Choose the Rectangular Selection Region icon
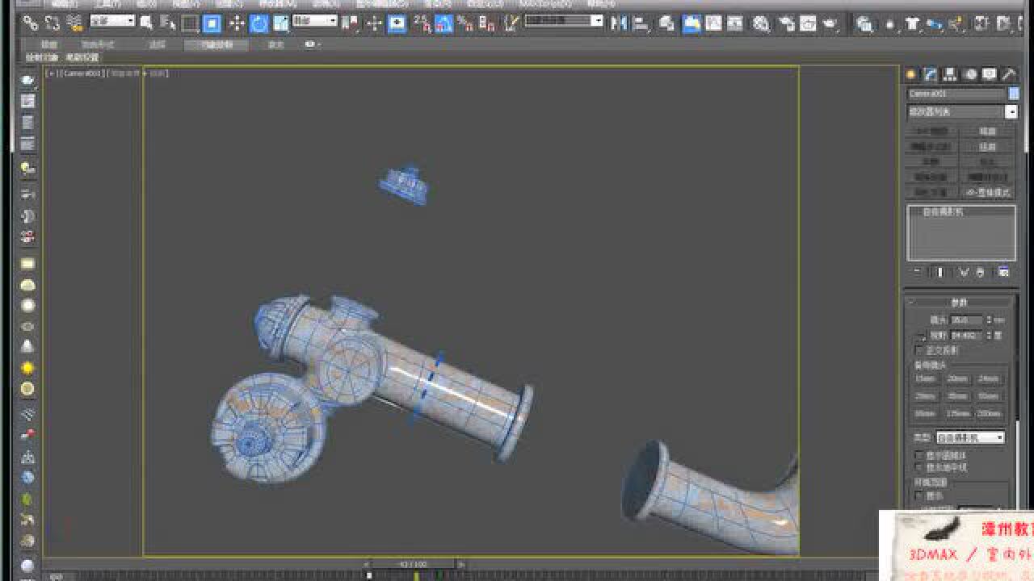This screenshot has height=581, width=1034. point(190,23)
